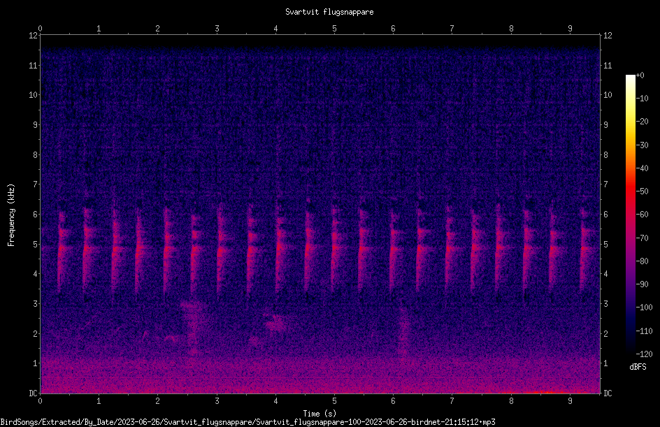Viewport: 660px width, 427px height.
Task: Click the "2" tick on the bottom time axis
Action: click(x=158, y=401)
